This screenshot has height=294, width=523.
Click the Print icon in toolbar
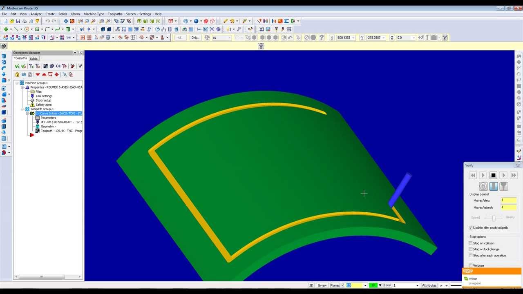tap(25, 21)
